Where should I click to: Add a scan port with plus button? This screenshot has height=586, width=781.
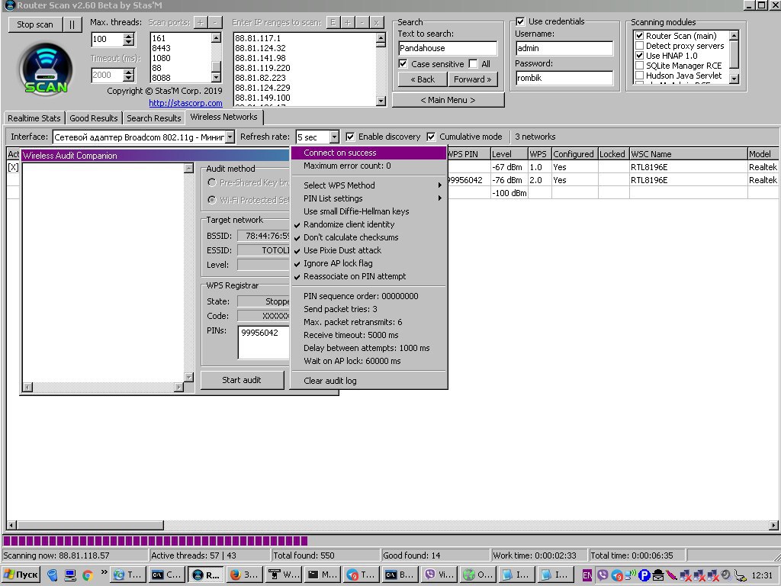pos(201,22)
